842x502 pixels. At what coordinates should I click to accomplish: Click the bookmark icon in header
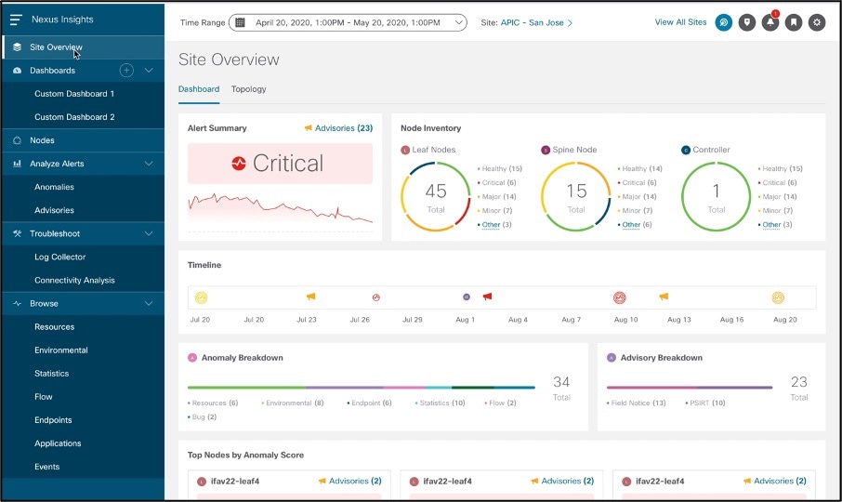(x=794, y=22)
